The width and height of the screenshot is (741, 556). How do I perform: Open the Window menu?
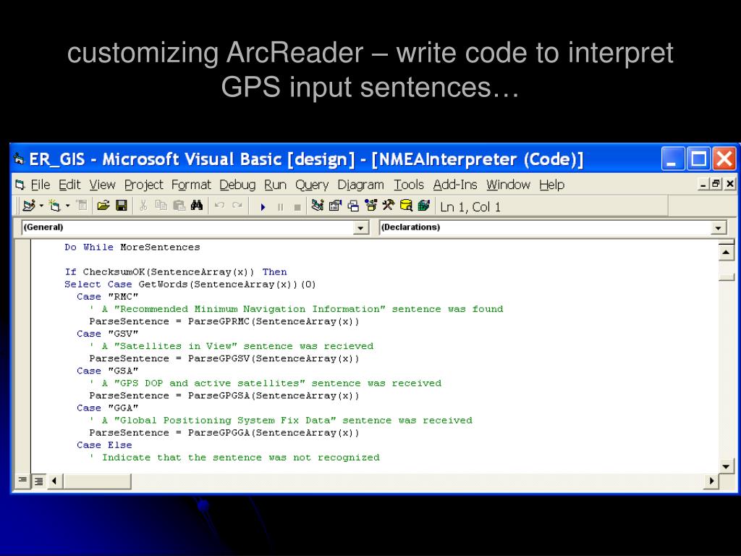(509, 185)
